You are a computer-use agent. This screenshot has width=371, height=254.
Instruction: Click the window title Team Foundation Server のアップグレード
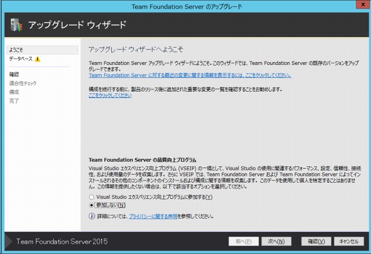(187, 6)
